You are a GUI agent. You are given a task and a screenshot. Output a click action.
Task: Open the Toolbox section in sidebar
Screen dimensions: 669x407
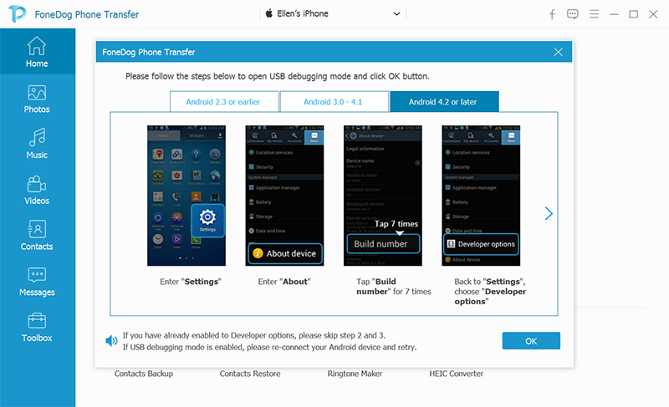(x=37, y=328)
